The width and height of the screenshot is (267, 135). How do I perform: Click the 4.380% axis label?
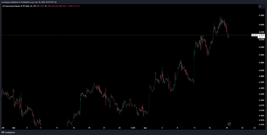click(261, 76)
